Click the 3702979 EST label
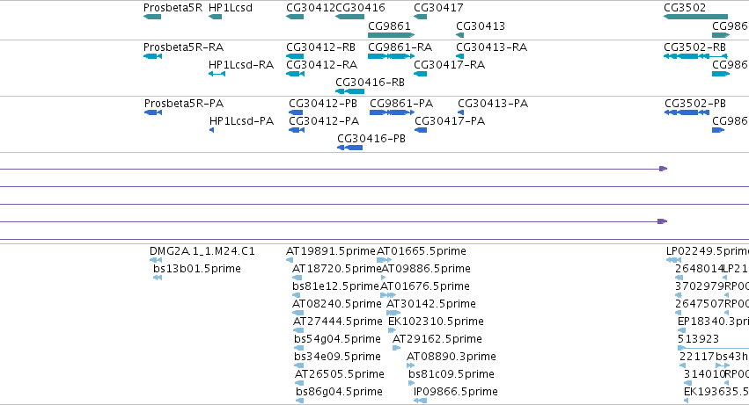The width and height of the screenshot is (749, 405). 699,286
